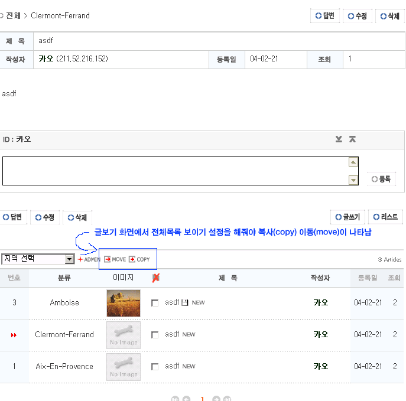This screenshot has height=401, width=406.
Task: Submit comment with 등록 button
Action: click(381, 179)
